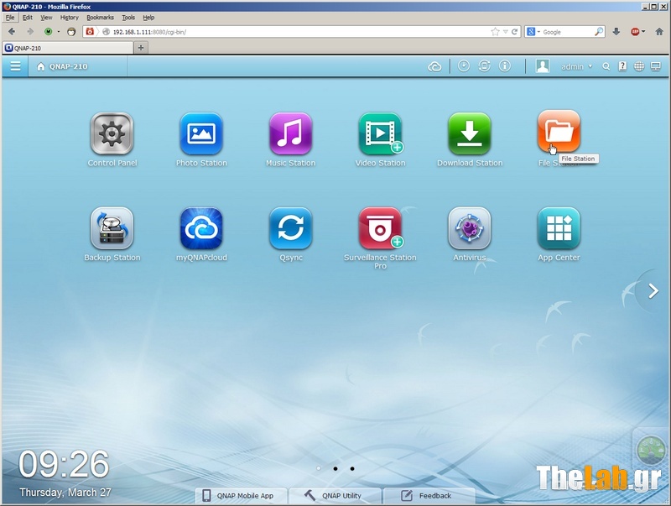
Task: Open the Help menu
Action: [148, 18]
